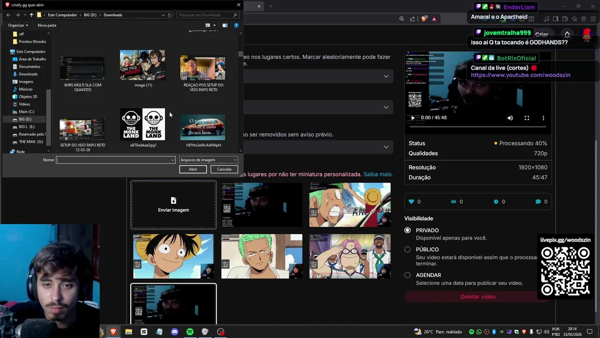Mute the video preview volume
600x338 pixels.
point(510,118)
